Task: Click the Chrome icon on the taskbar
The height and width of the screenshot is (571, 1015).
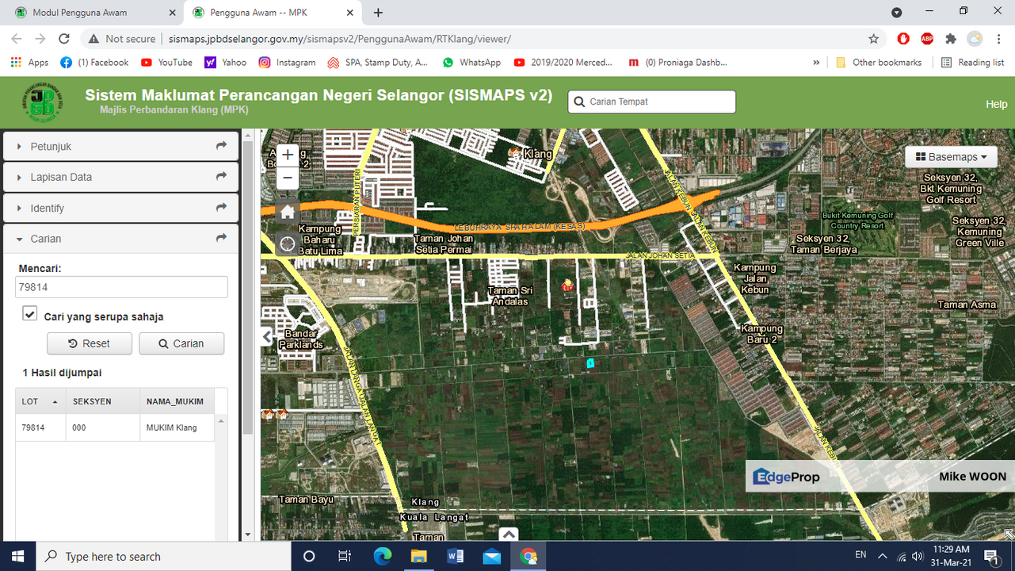Action: (x=528, y=556)
